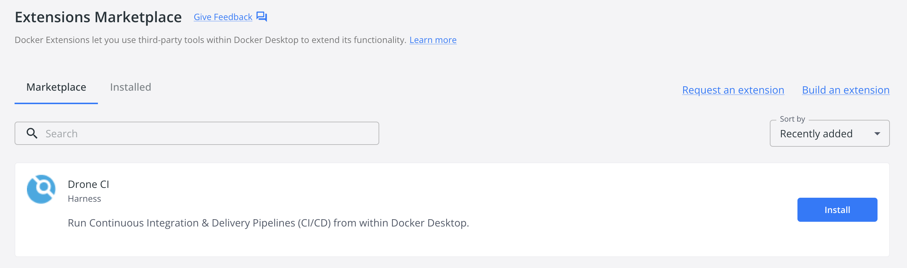The image size is (907, 268).
Task: Focus the extension Search field
Action: coord(207,134)
